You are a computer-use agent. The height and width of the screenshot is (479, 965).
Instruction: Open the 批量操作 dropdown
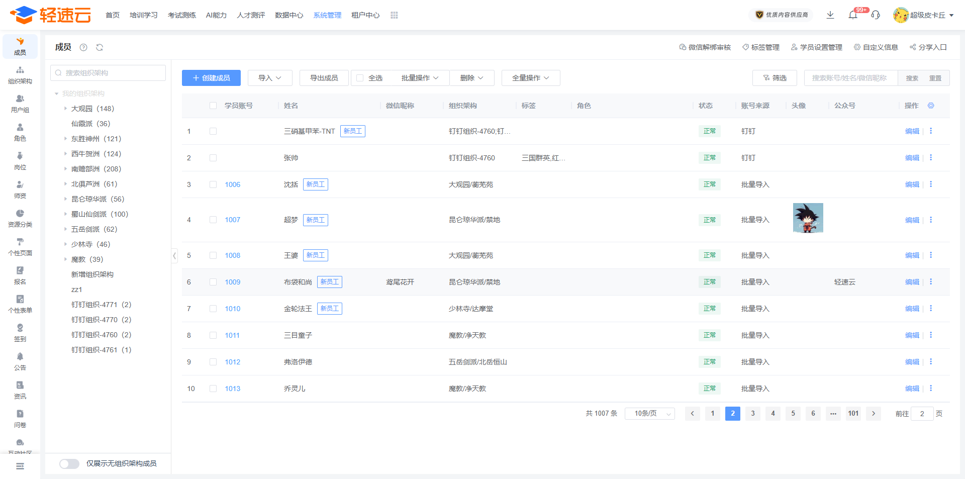[420, 78]
